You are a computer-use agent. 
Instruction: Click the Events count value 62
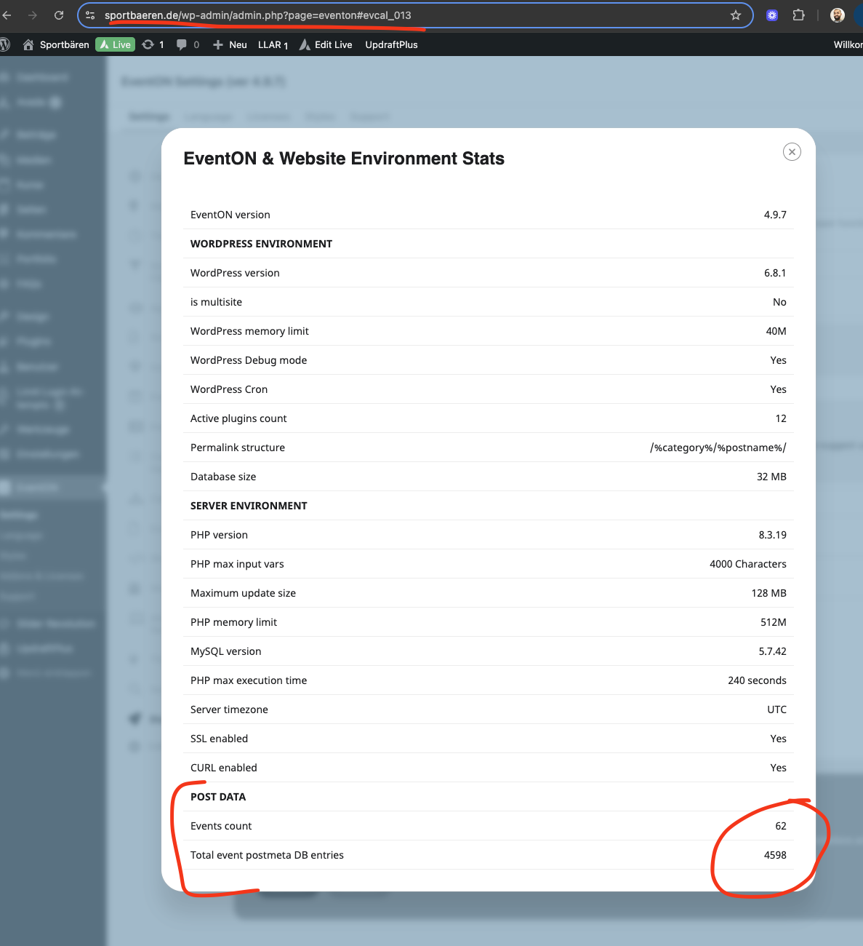(x=781, y=826)
